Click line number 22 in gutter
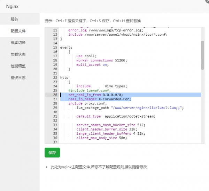The image size is (209, 191). pos(55,78)
